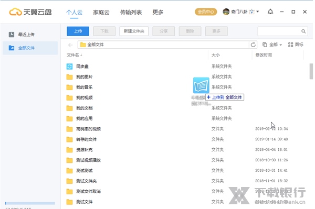The image size is (315, 209).
Task: Click the 最近上传 sidebar icon
Action: point(12,35)
